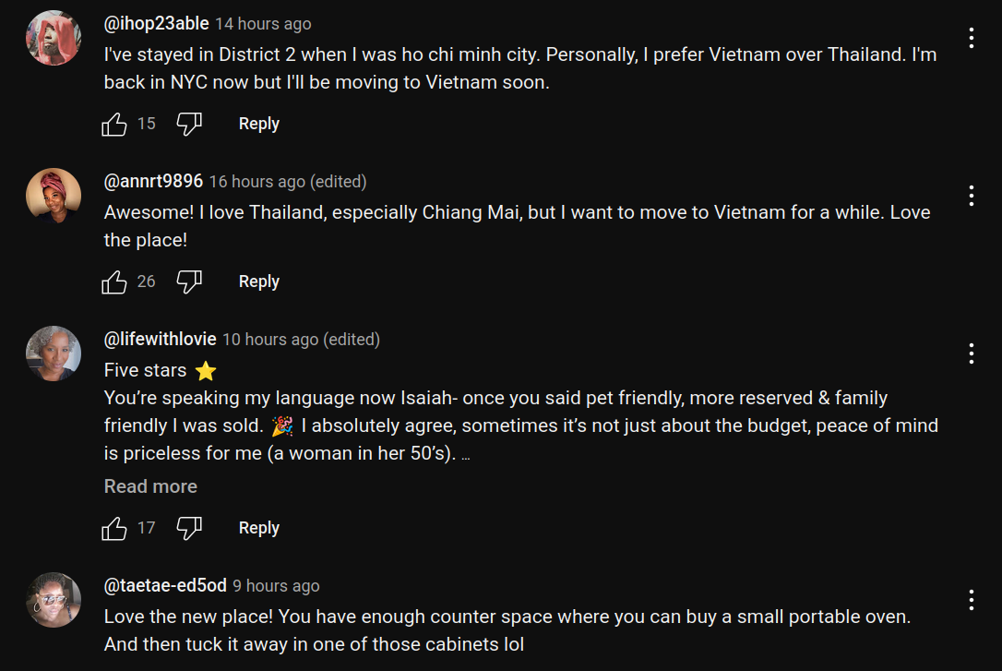Screen dimensions: 1002x671
Task: Like the comment by @annrt9896
Action: pyautogui.click(x=114, y=282)
